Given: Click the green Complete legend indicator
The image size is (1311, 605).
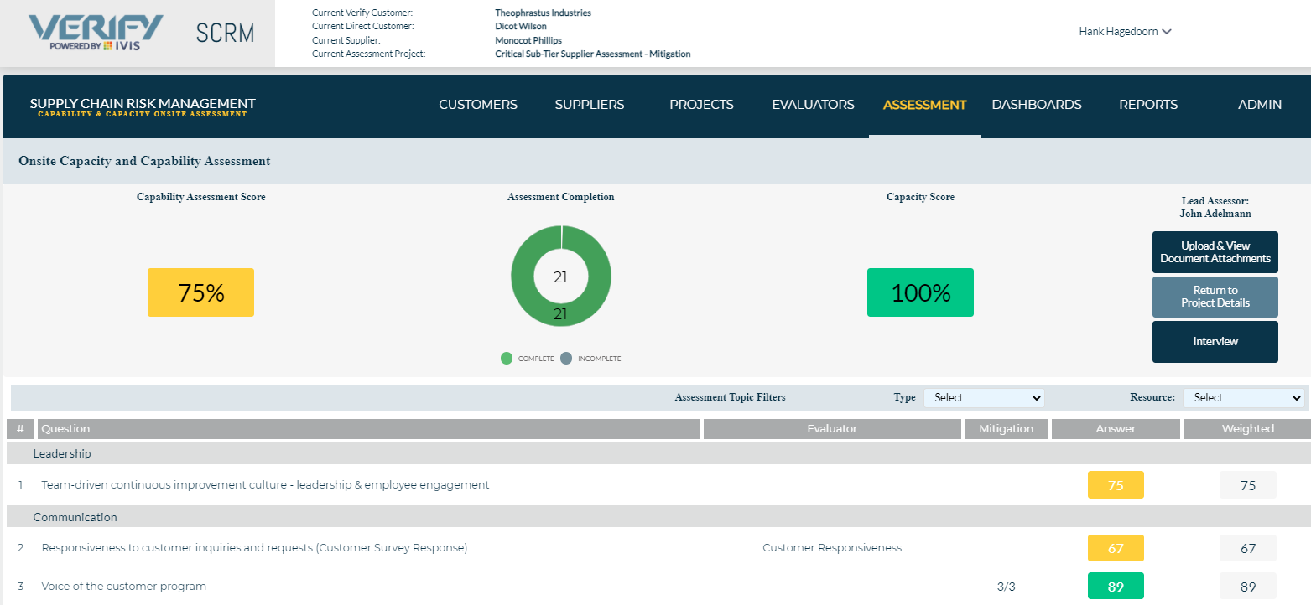Looking at the screenshot, I should pyautogui.click(x=506, y=358).
